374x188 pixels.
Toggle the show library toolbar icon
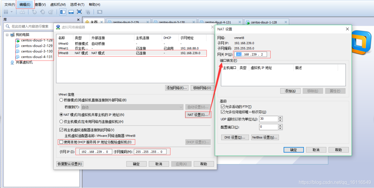pyautogui.click(x=63, y=12)
